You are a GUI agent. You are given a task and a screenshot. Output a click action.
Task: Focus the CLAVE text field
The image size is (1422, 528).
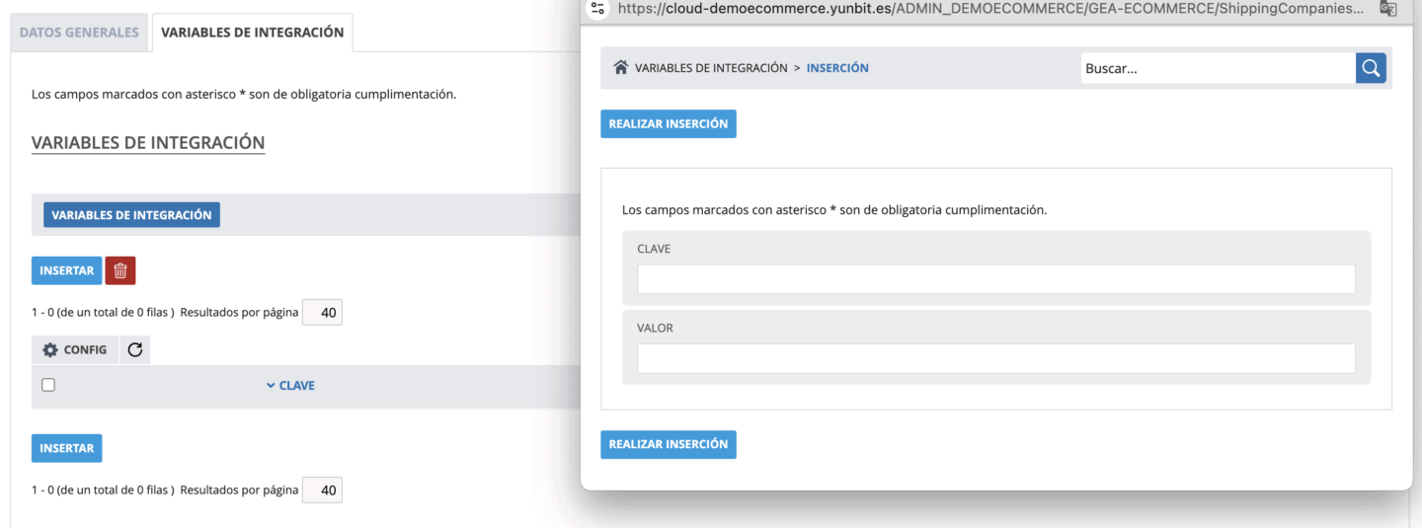(995, 279)
